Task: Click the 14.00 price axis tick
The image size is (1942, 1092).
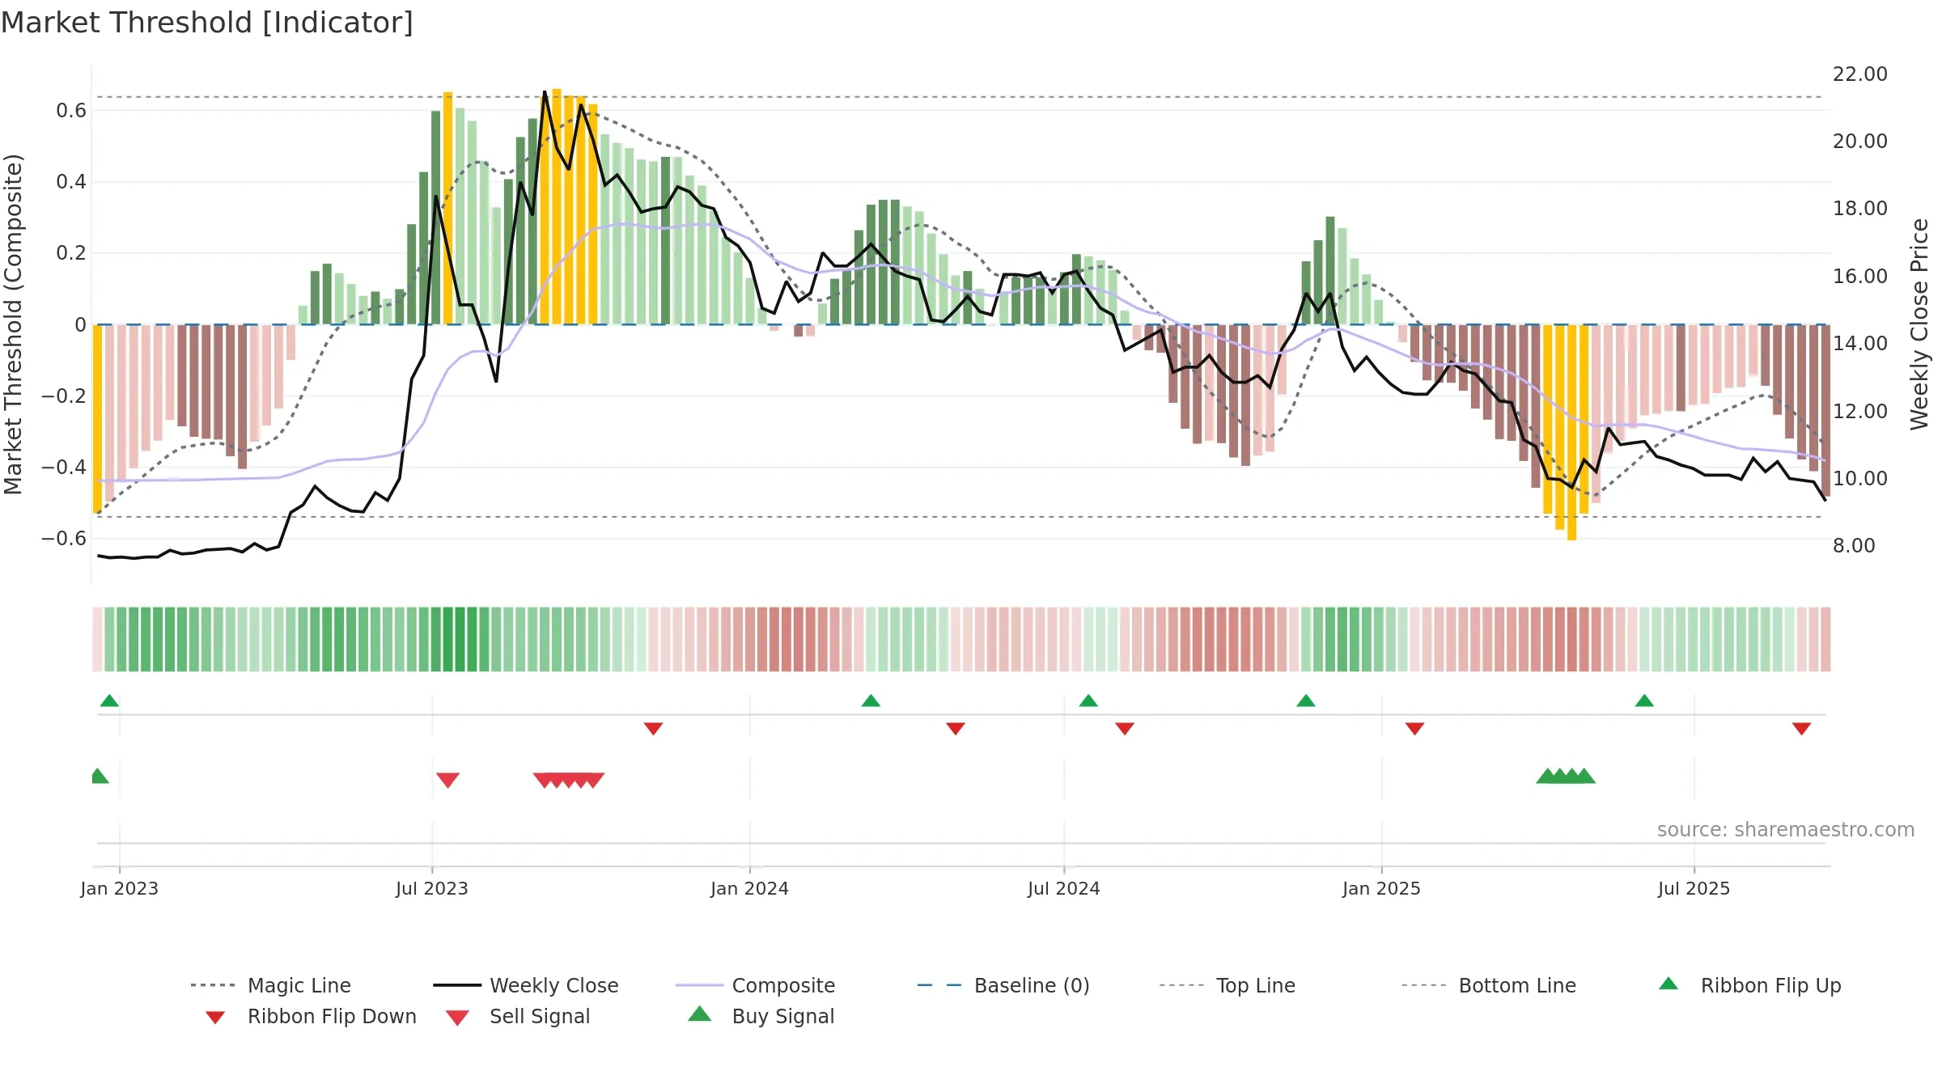Action: (x=1860, y=344)
